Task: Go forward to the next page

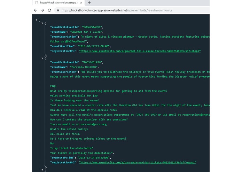Action: pos(42,10)
